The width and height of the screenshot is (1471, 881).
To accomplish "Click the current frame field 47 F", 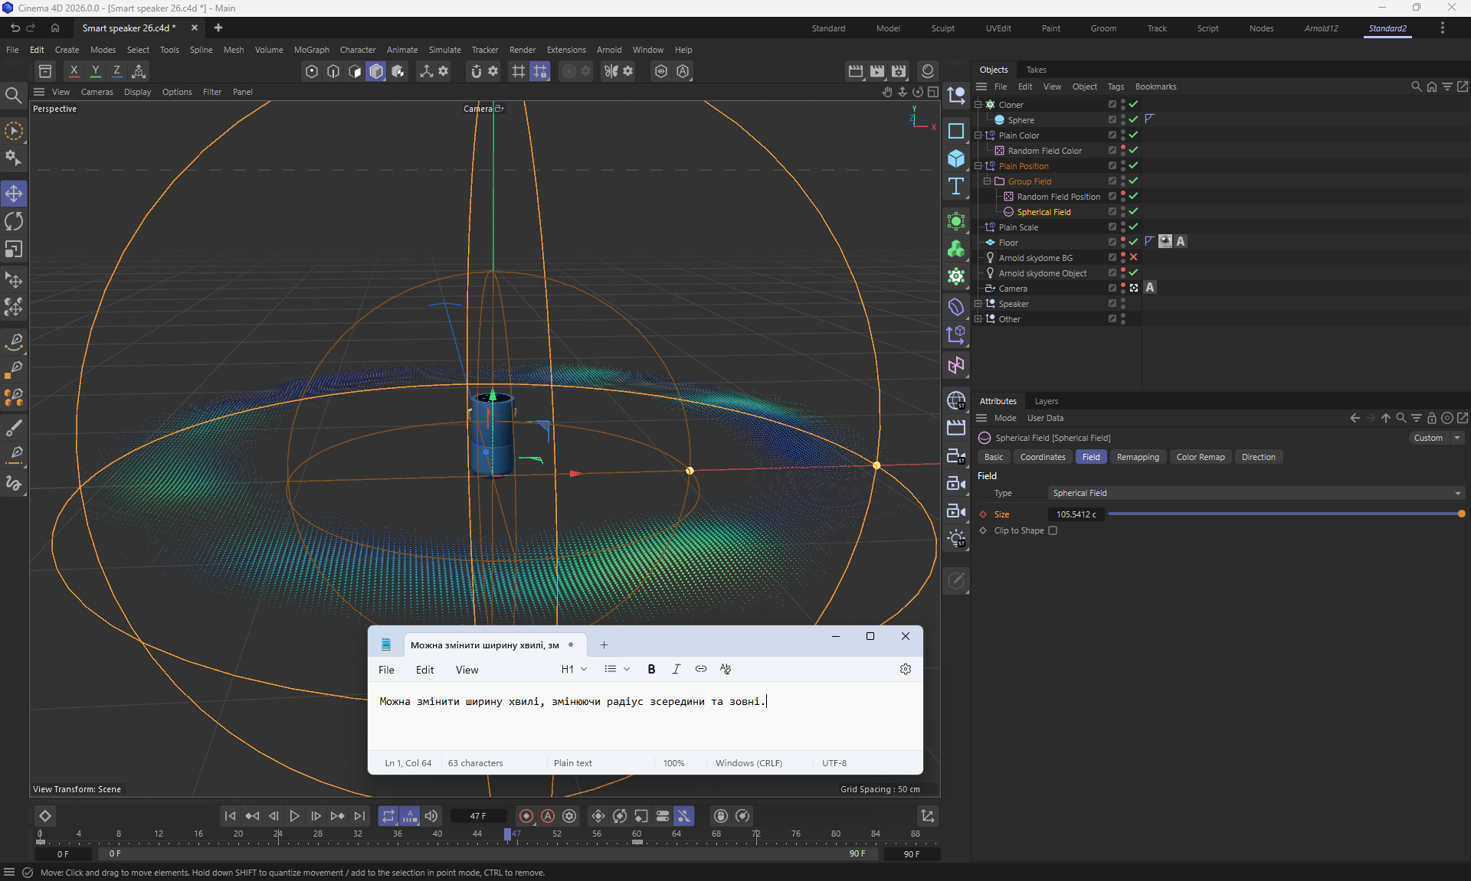I will (478, 816).
